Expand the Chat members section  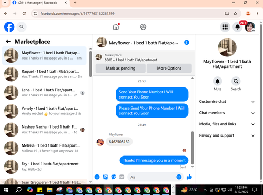(x=227, y=113)
